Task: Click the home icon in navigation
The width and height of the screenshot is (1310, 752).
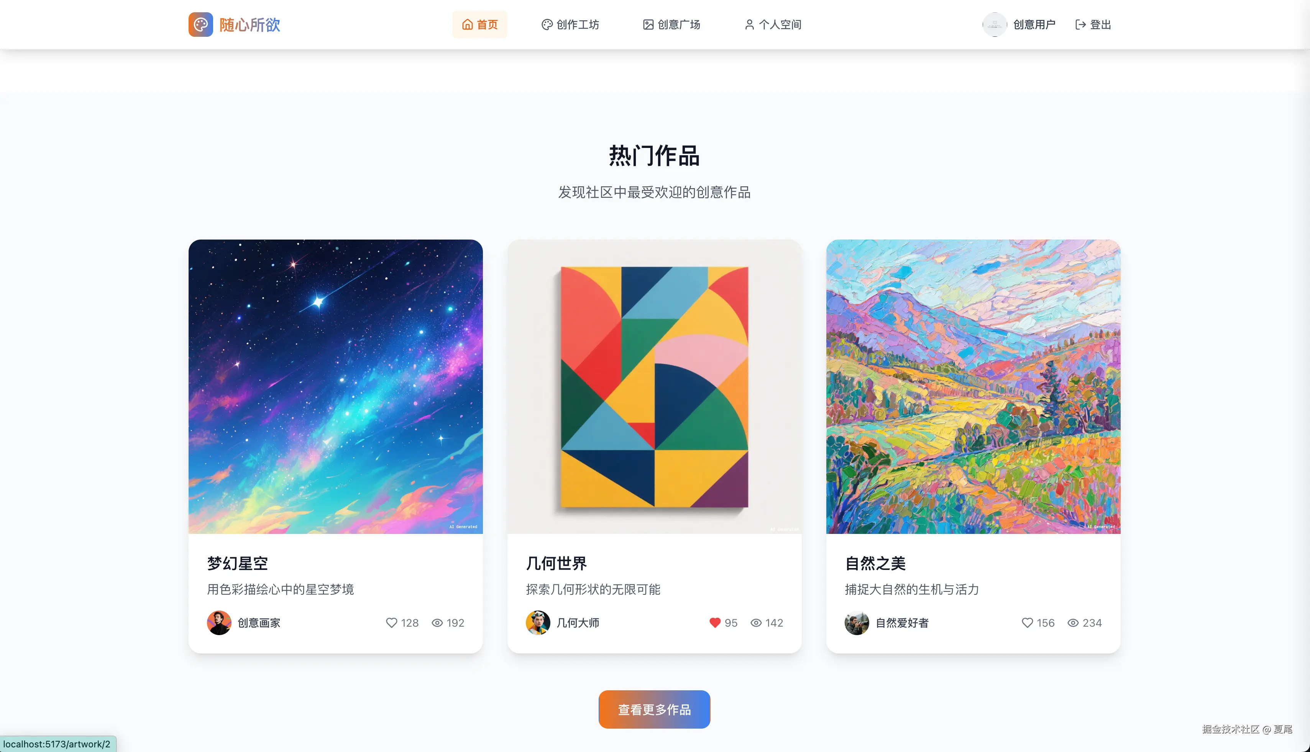Action: tap(467, 24)
